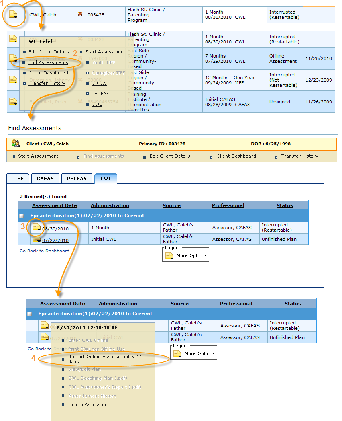Viewport: 342px width, 421px height.
Task: Choose Amendement History in the assessment menu
Action: pyautogui.click(x=92, y=396)
